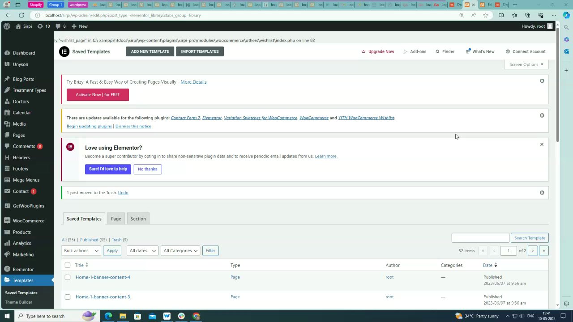Screen dimensions: 573x322
Task: Tick the select-all templates checkbox
Action: click(67, 265)
